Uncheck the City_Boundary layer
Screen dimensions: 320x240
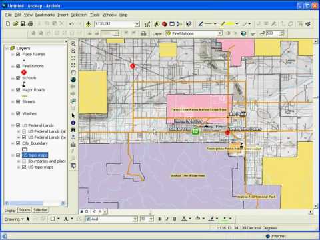[18, 143]
